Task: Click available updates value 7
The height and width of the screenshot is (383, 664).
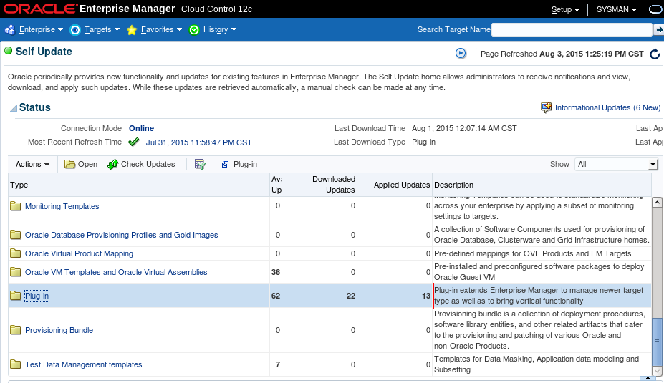Action: 278,364
